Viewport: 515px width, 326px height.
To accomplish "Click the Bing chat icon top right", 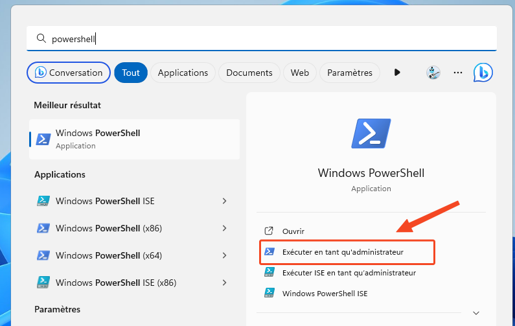I will coord(483,73).
